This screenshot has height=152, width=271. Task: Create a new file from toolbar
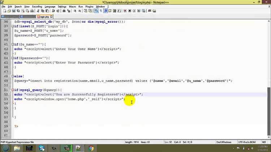tap(5, 11)
